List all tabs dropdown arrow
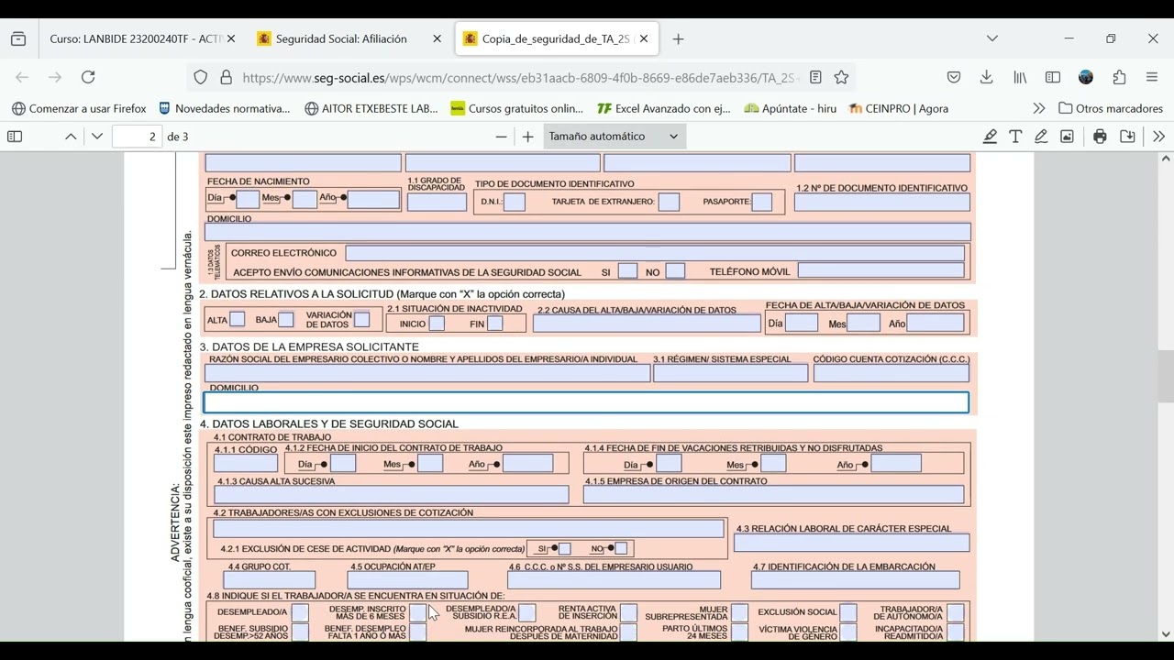Viewport: 1174px width, 660px height. point(991,38)
